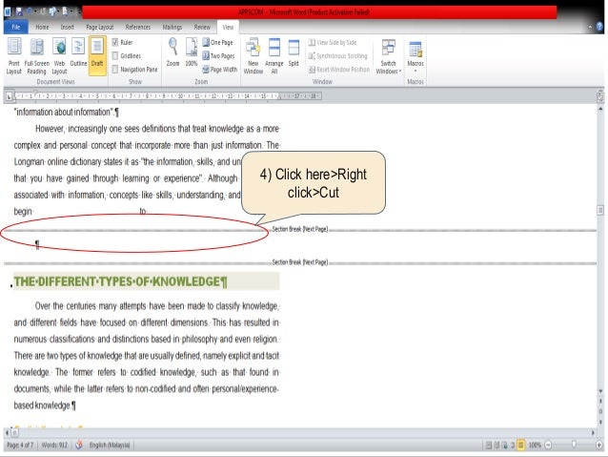Click the zoom slider handle
This screenshot has width=608, height=457.
[x=574, y=445]
